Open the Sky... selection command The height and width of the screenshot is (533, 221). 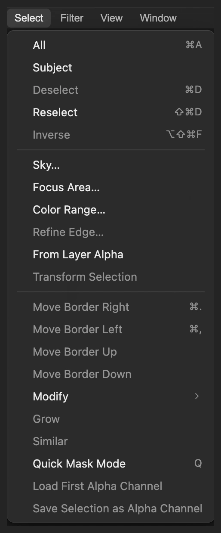coord(110,165)
